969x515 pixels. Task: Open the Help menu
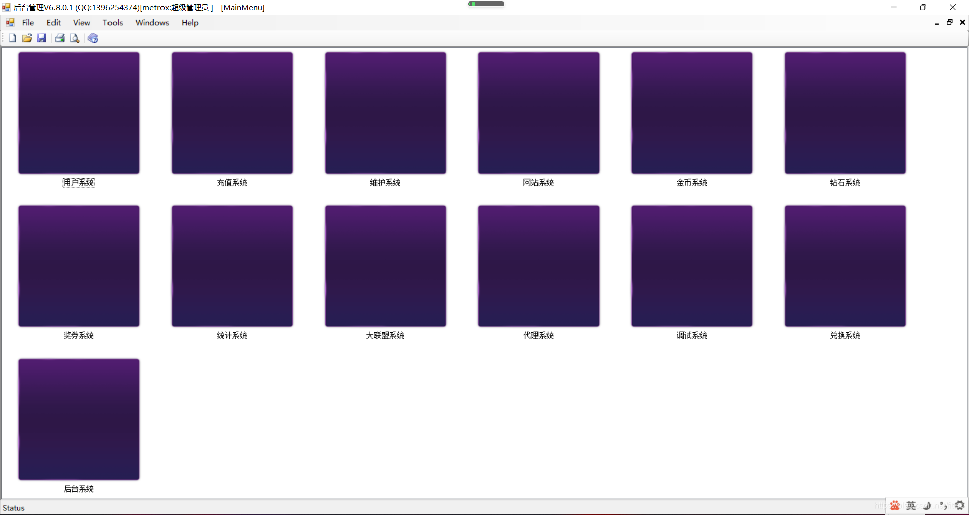click(190, 23)
